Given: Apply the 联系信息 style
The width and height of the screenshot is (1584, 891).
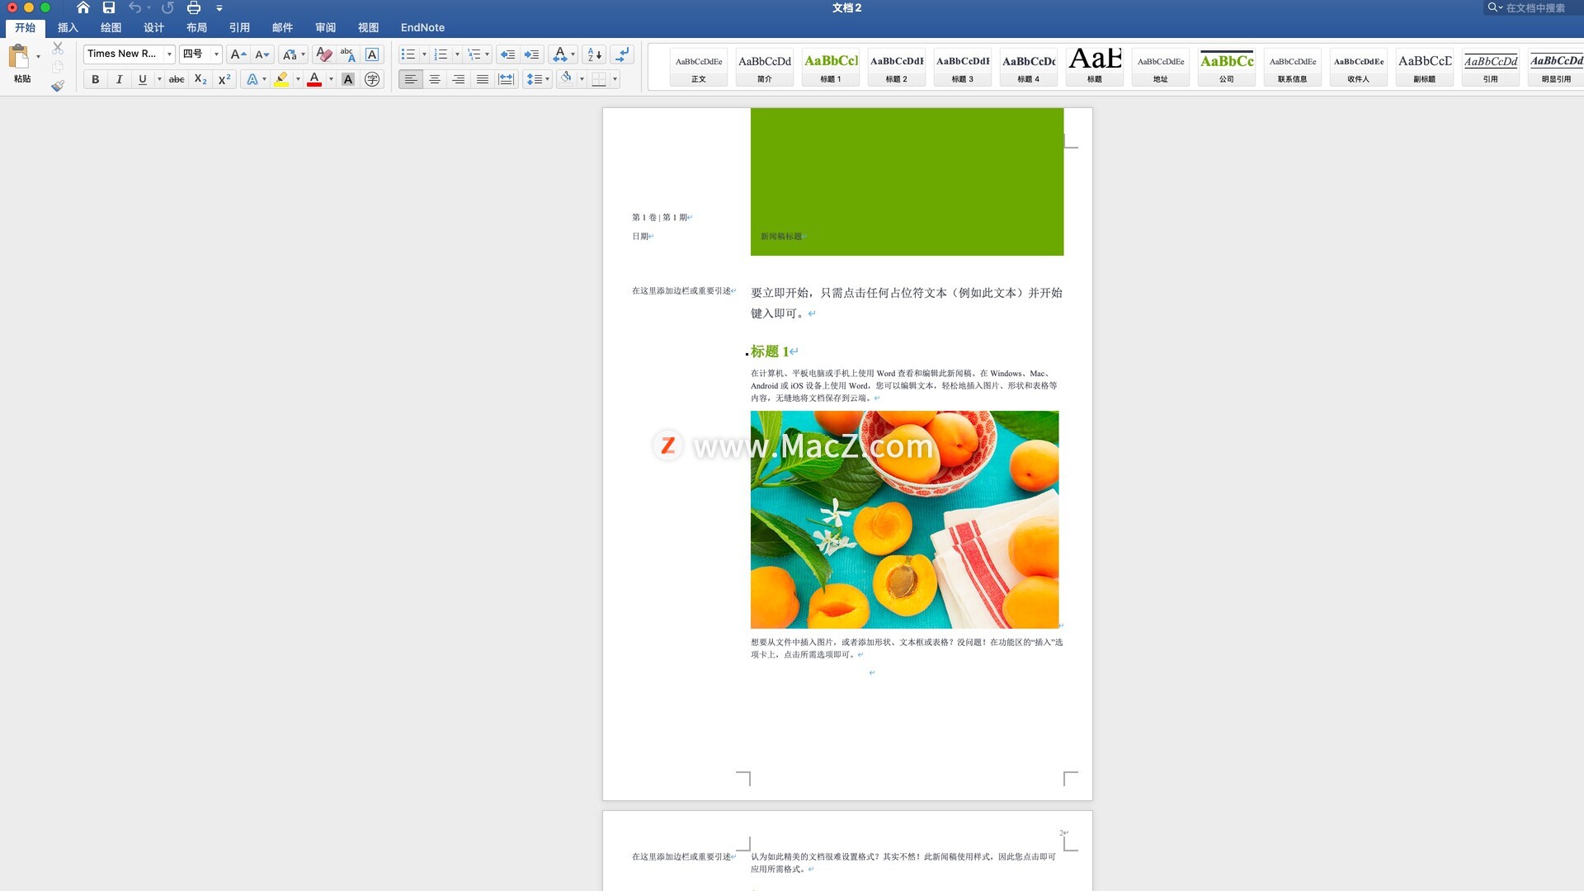Looking at the screenshot, I should (1293, 67).
